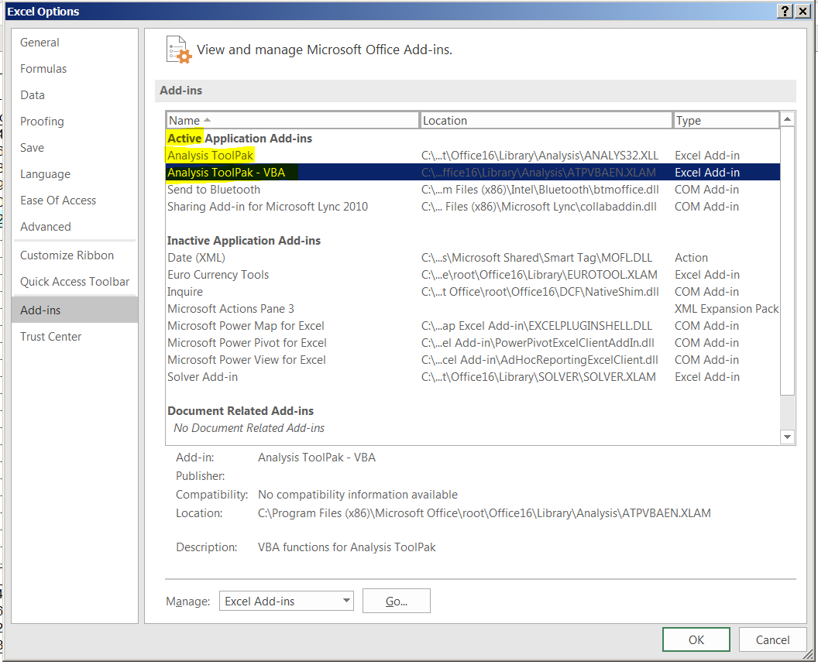Select the Send to Bluetooth add-in
The image size is (818, 665).
pos(473,190)
